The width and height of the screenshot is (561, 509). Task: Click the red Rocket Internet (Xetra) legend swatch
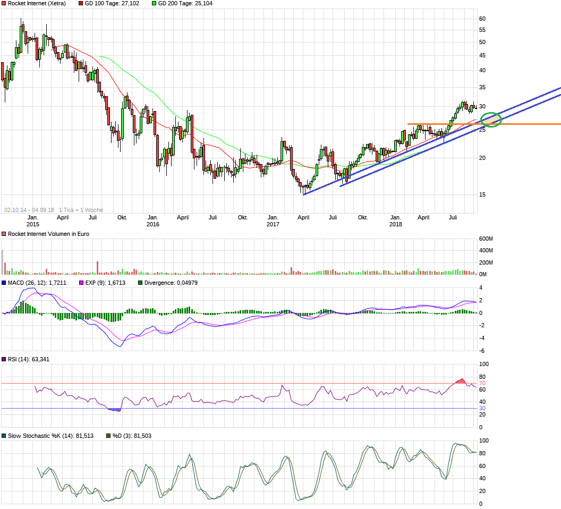(4, 4)
